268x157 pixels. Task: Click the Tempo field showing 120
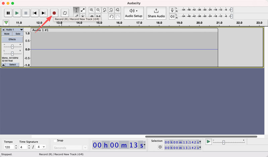click(x=9, y=147)
